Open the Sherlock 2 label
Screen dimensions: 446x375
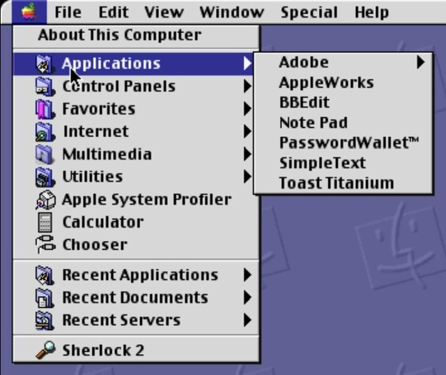point(103,350)
